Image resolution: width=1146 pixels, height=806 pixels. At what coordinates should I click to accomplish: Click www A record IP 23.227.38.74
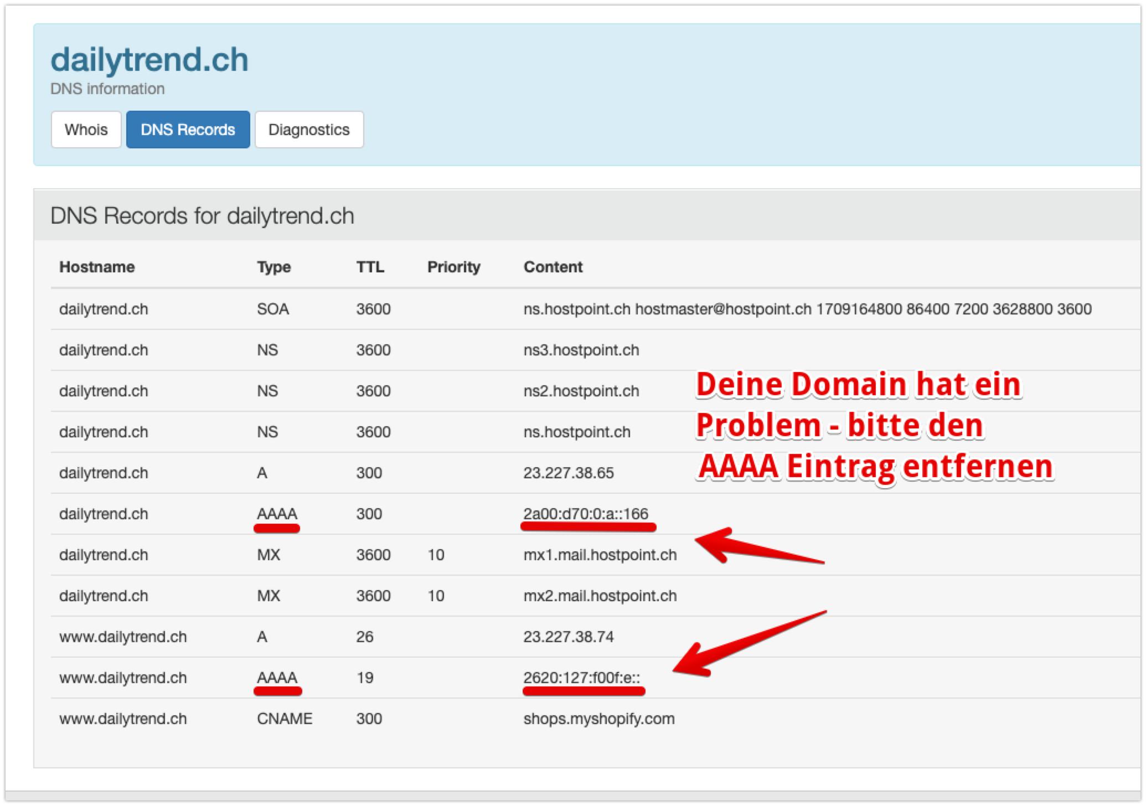click(569, 637)
